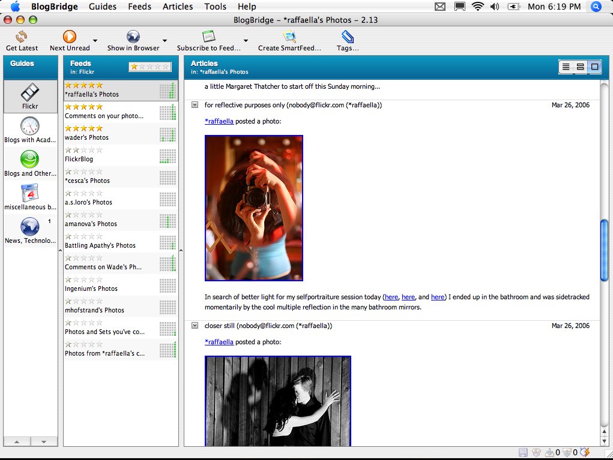Change star rating of Comments on your photo
This screenshot has height=460, width=613.
click(x=83, y=107)
